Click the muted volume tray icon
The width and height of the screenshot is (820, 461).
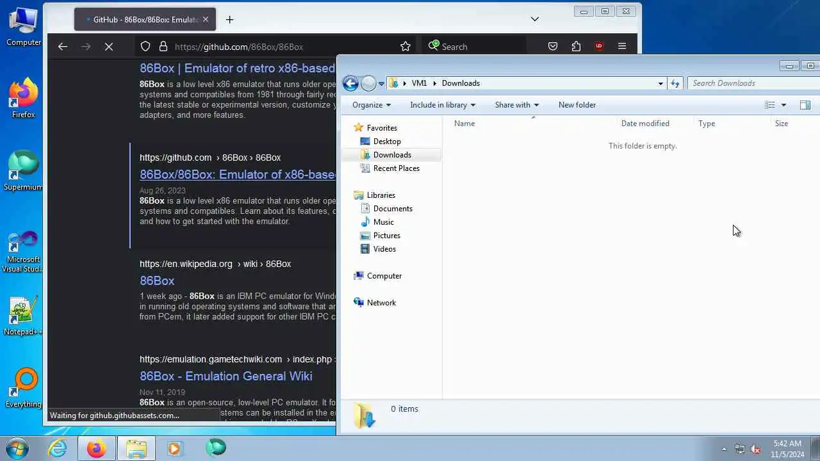click(x=755, y=449)
